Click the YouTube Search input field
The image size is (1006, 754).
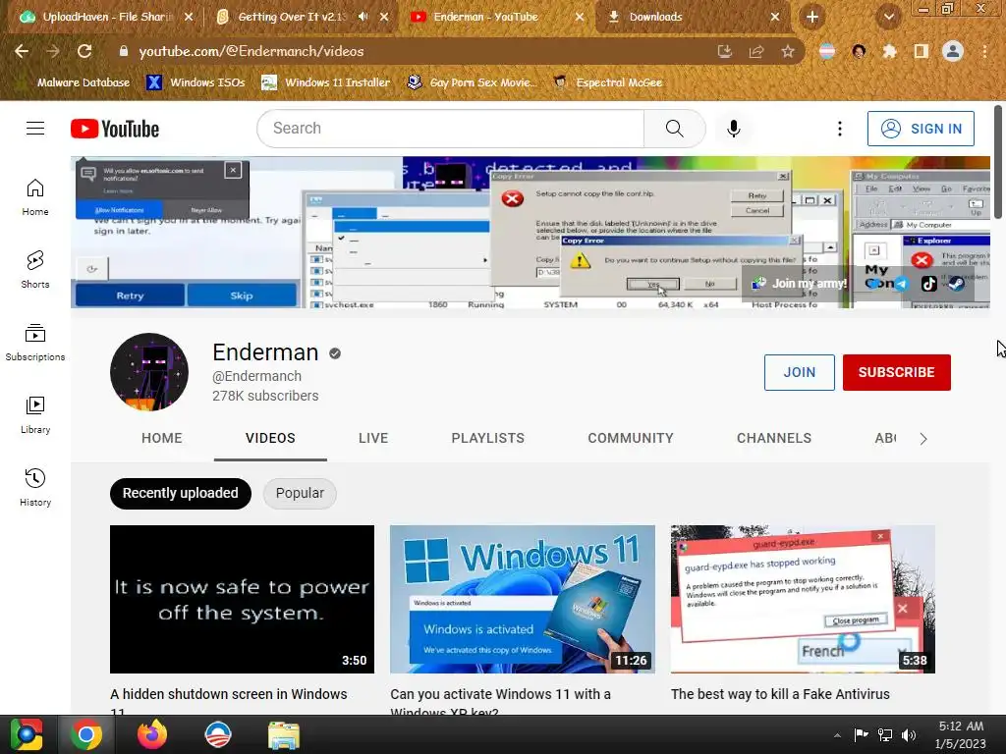[x=450, y=129]
